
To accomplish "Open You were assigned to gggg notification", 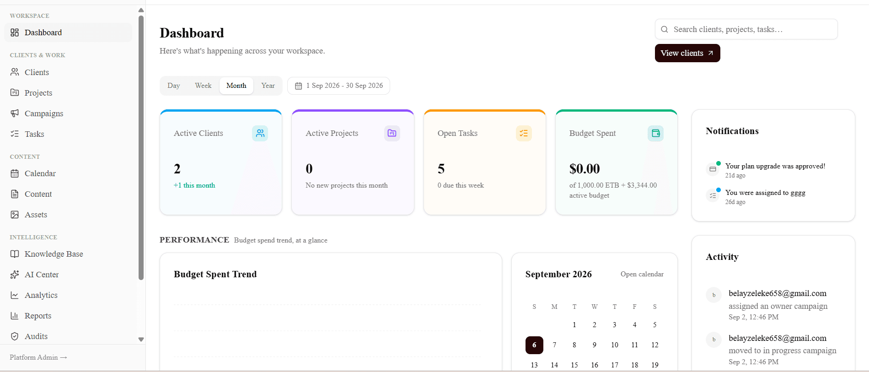I will coord(773,197).
